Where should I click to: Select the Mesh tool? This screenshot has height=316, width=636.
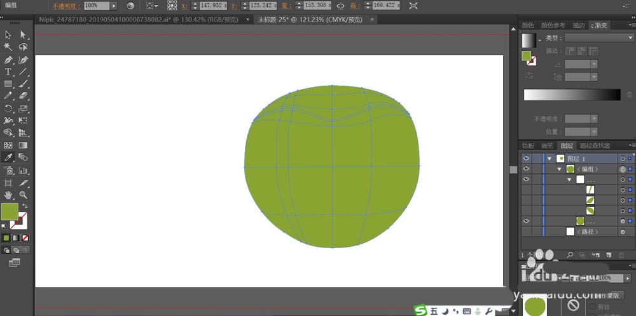tap(8, 145)
